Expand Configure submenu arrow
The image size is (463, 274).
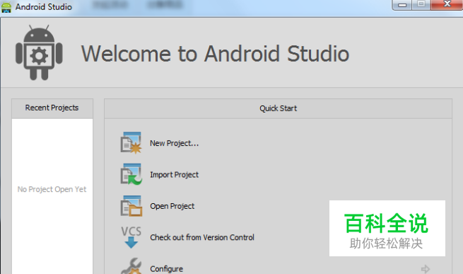click(x=426, y=268)
